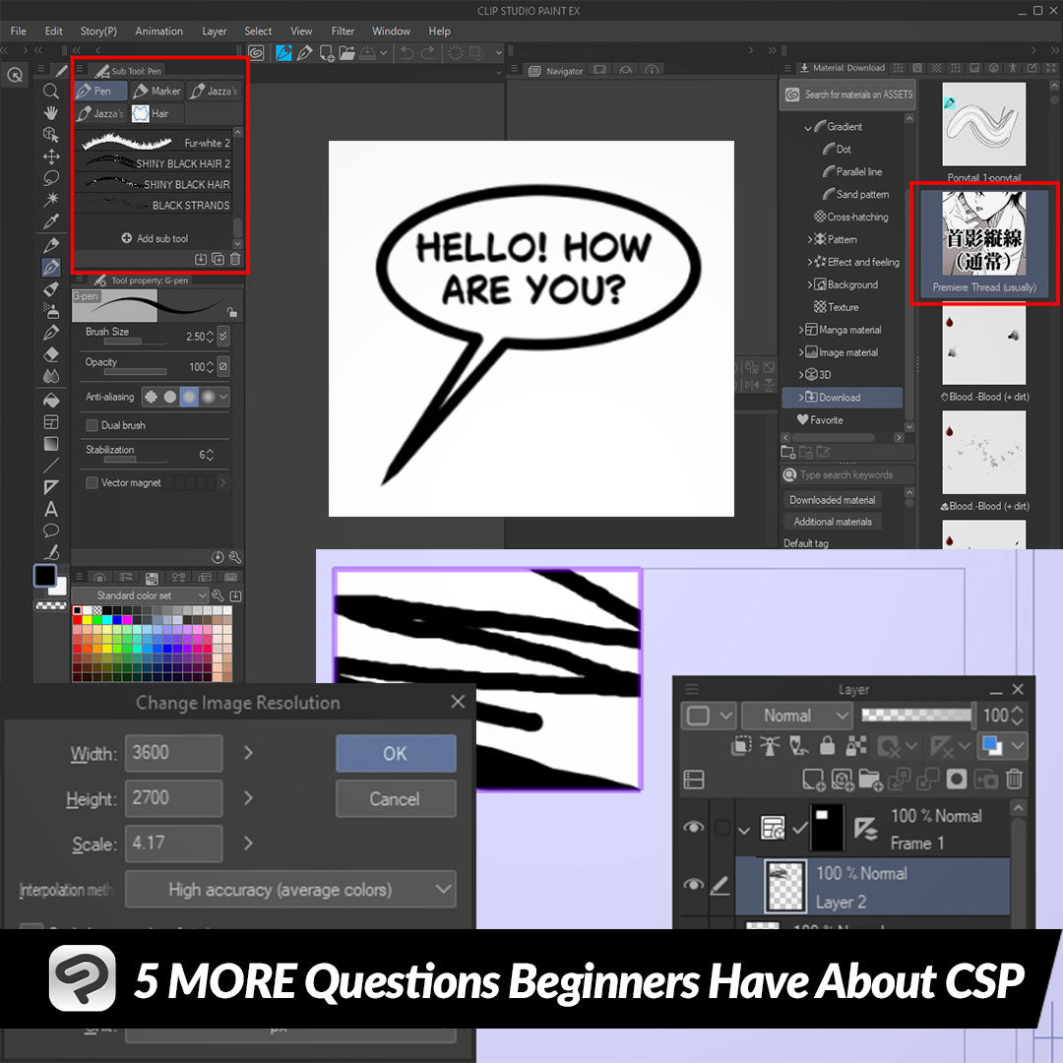Select the Text tool
1063x1063 pixels.
[51, 510]
